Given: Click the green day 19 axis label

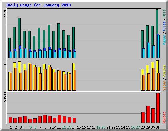Looking at the screenshot, I should 98,127.
